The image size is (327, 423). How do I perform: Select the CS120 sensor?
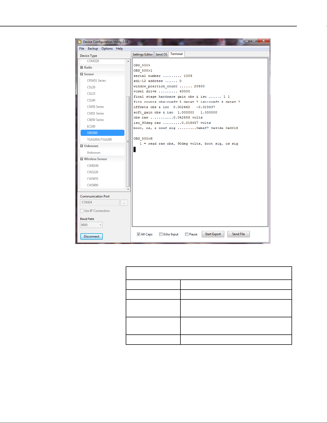tap(91, 87)
